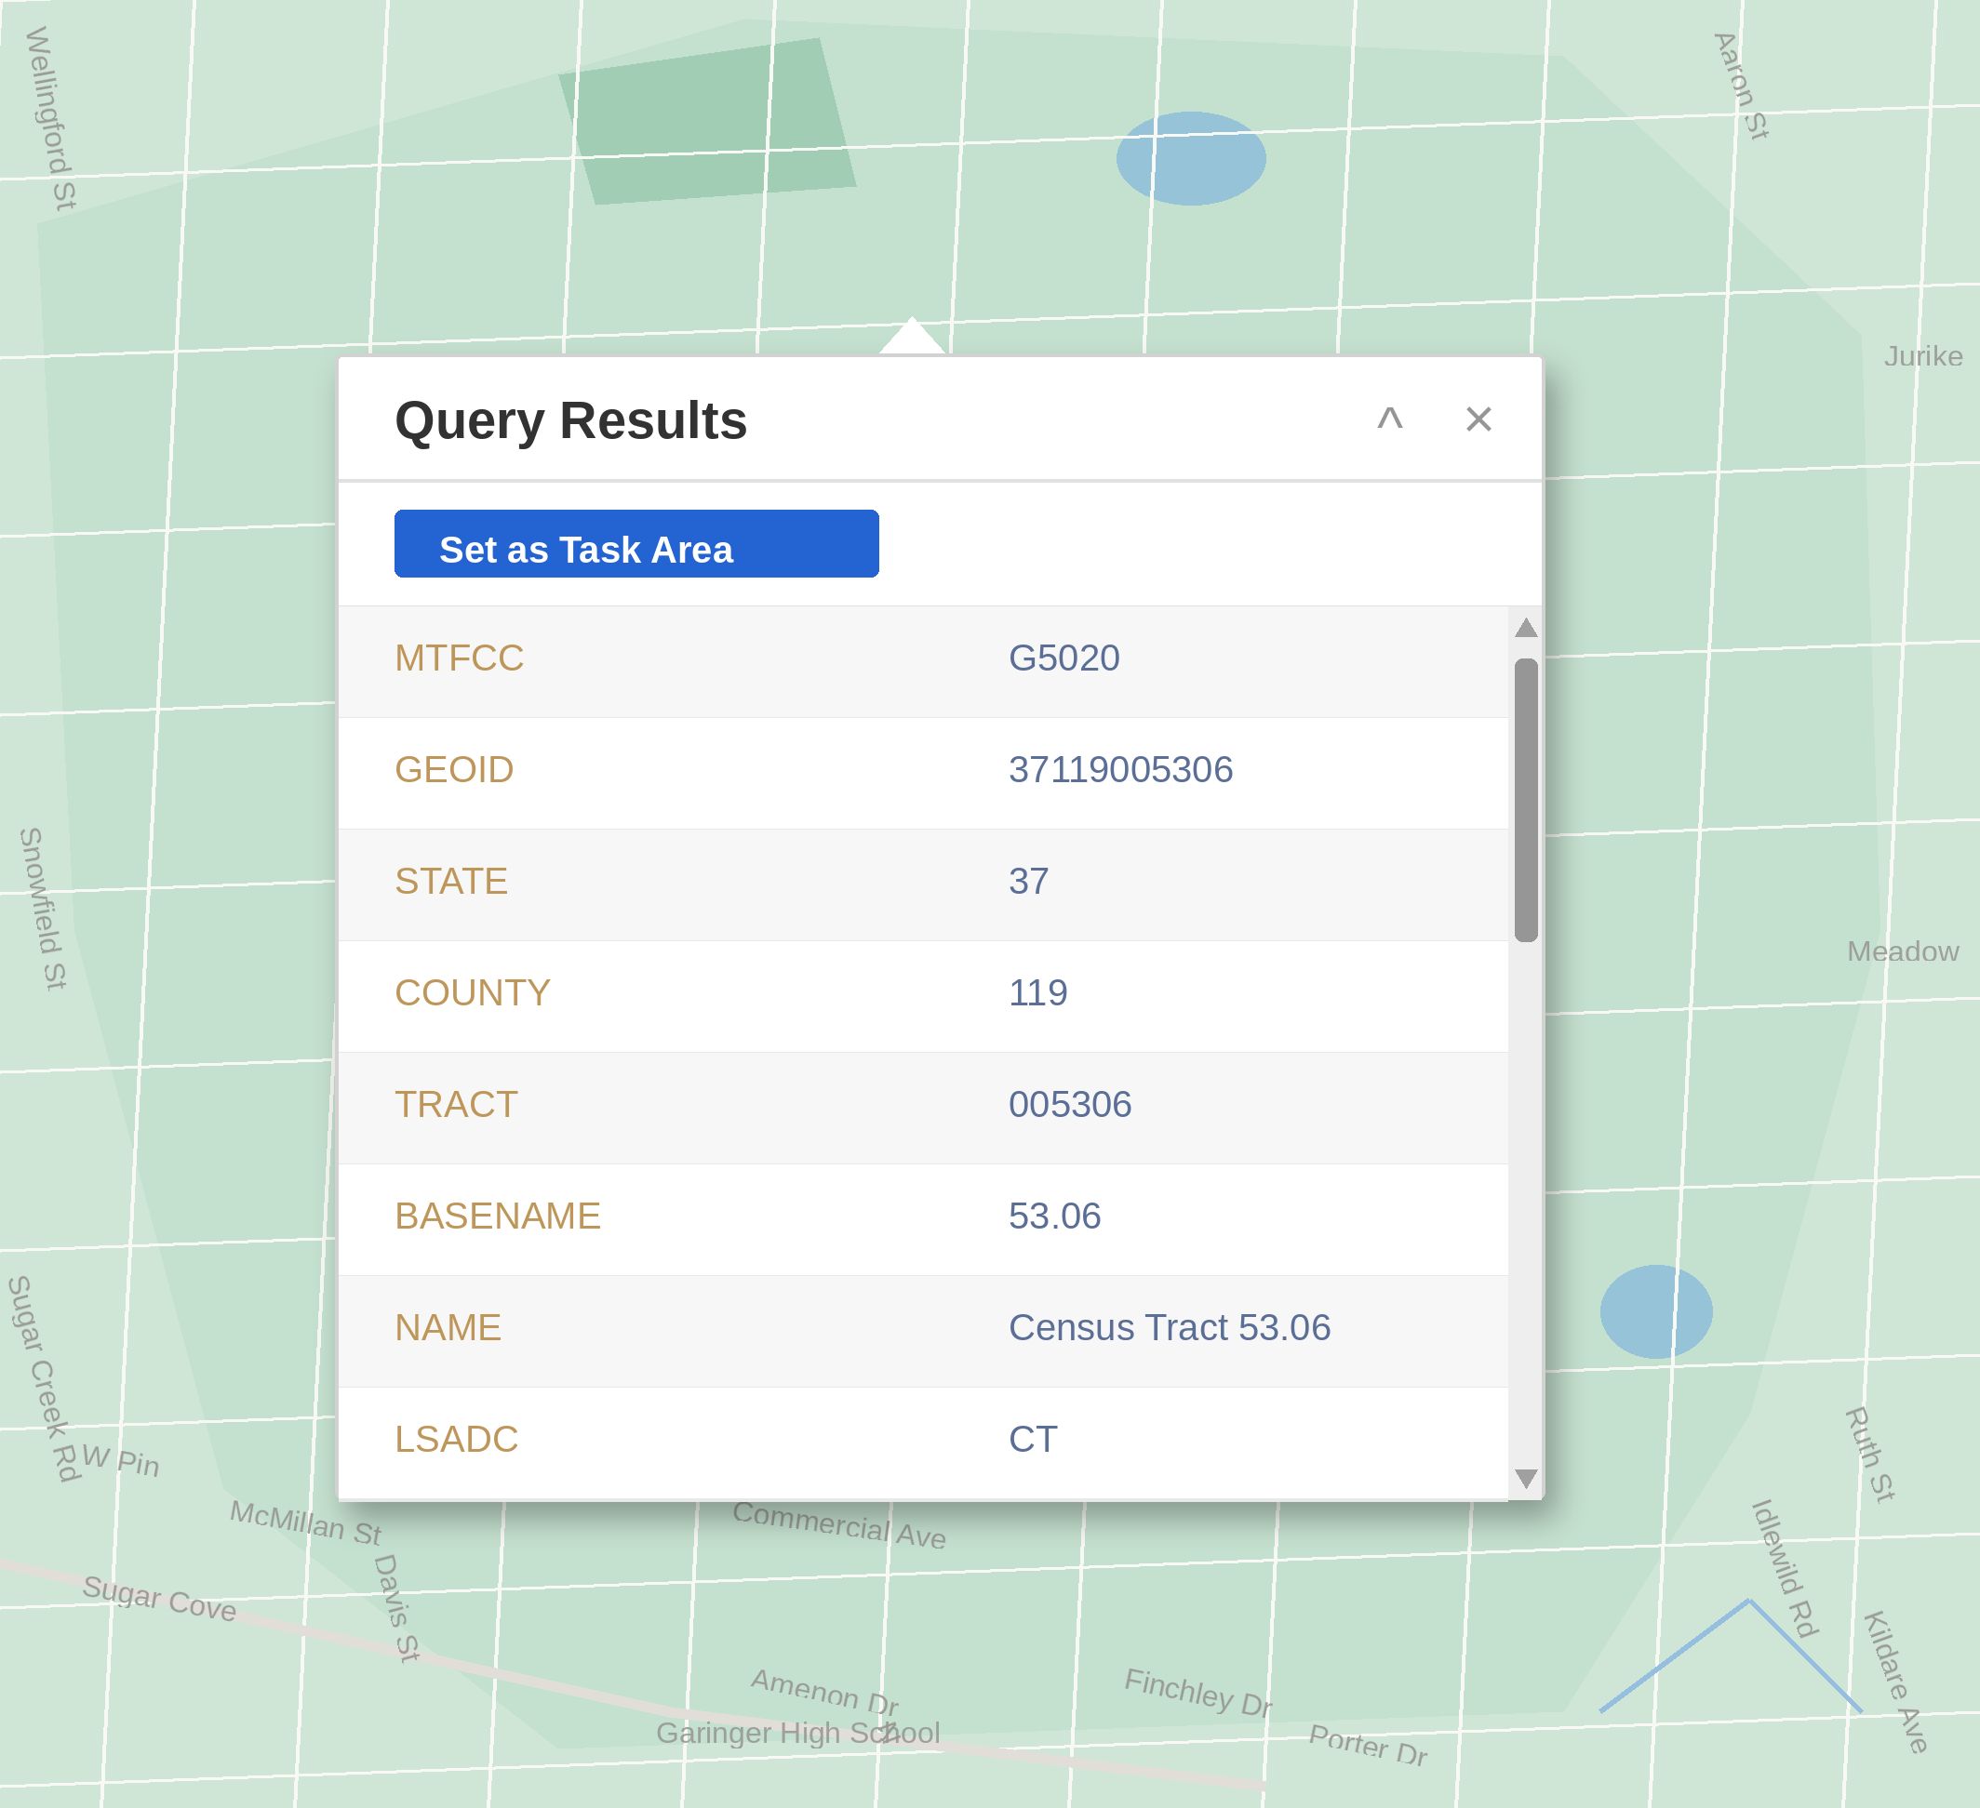1980x1808 pixels.
Task: Click the blue pond near Aaron St
Action: 1190,158
